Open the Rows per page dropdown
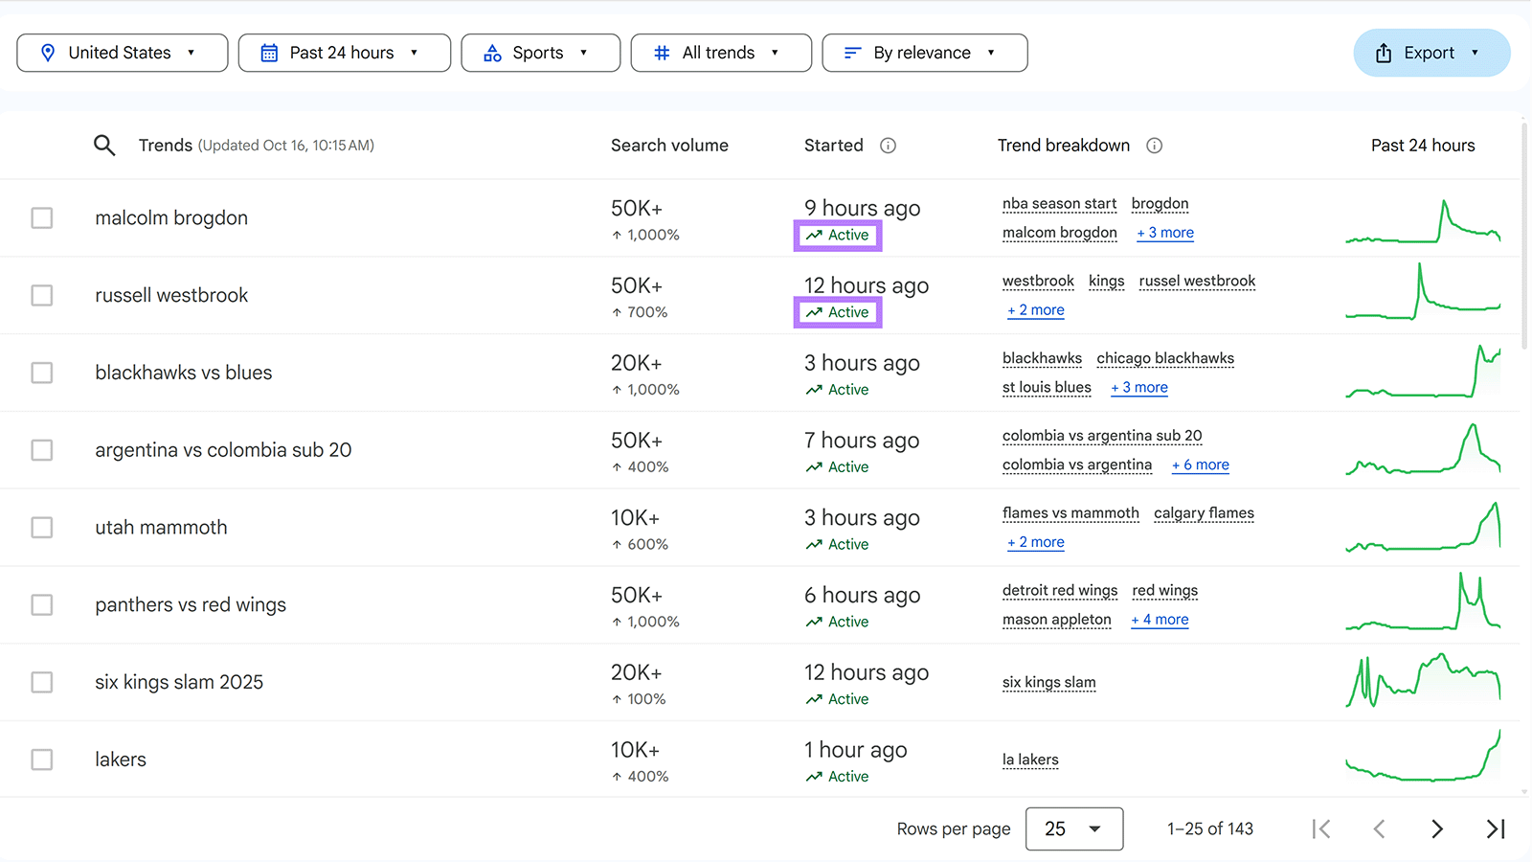Screen dimensions: 1532x862 coord(1073,828)
